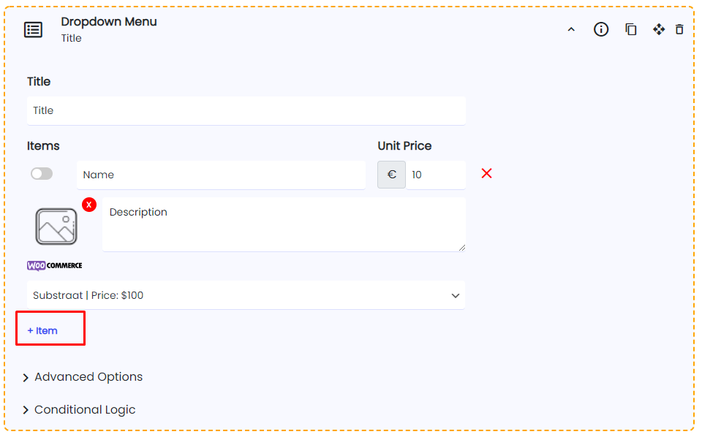This screenshot has height=437, width=702.
Task: Remove image using red circle X badge
Action: pyautogui.click(x=89, y=205)
